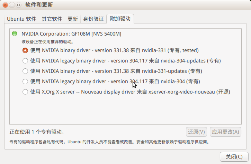Click the 还原(V) revert button

pos(196,132)
